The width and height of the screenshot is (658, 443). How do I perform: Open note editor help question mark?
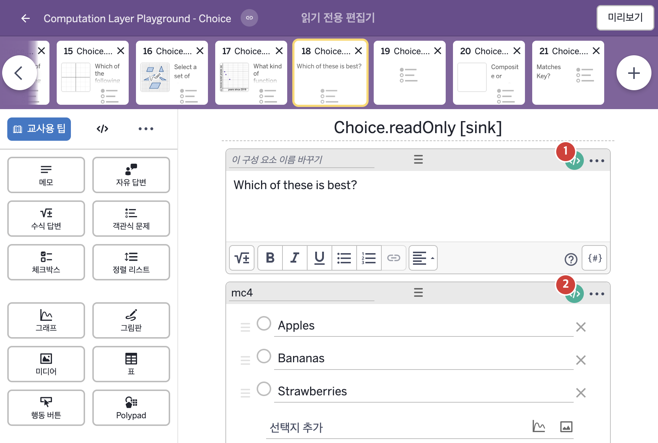tap(571, 259)
